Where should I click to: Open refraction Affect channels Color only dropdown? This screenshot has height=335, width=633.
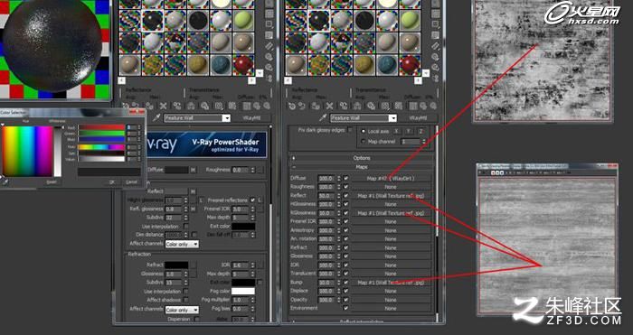tap(182, 310)
